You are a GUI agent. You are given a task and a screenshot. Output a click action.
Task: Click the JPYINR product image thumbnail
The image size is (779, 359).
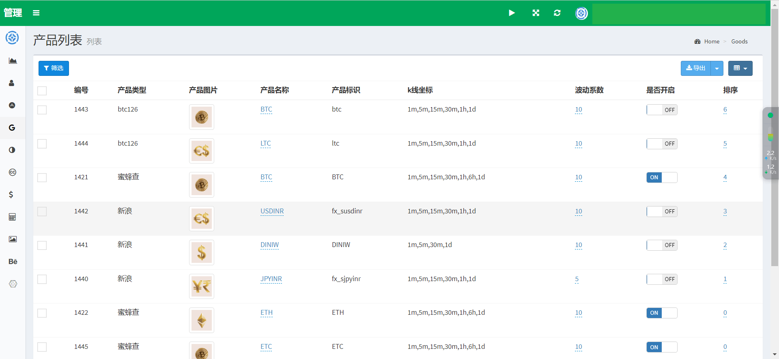(x=202, y=286)
